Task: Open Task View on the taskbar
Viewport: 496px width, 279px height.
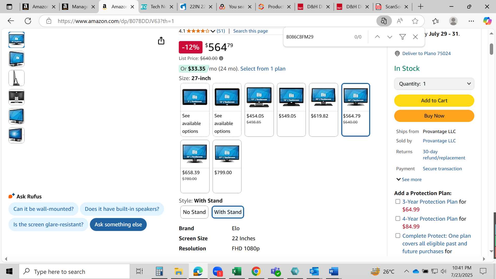Action: [x=139, y=272]
